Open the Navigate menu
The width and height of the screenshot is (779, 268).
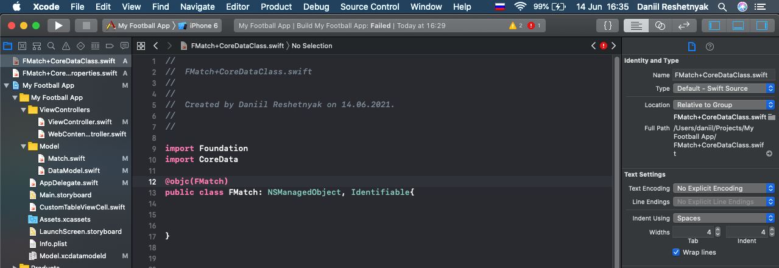click(197, 7)
